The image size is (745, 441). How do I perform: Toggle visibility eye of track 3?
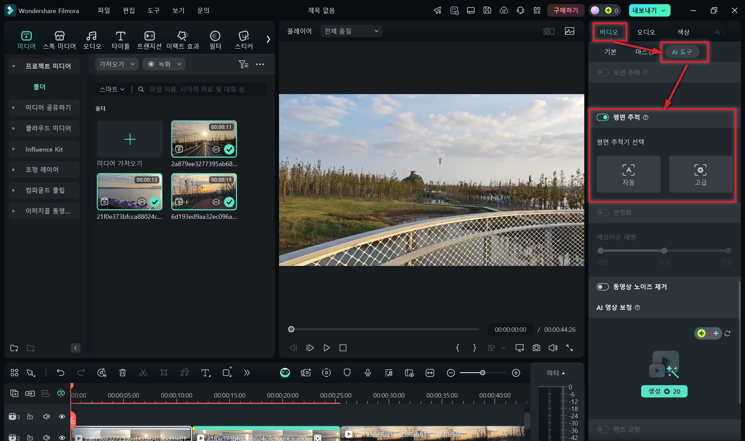point(62,417)
